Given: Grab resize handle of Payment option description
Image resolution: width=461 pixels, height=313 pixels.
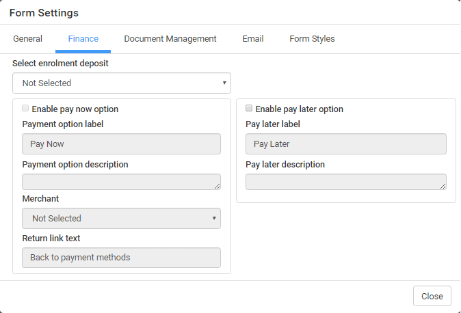Looking at the screenshot, I should point(218,187).
